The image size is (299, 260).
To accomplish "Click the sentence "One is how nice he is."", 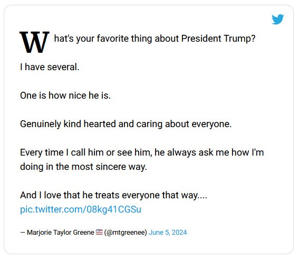I will pos(65,95).
